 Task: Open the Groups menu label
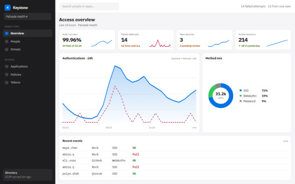pos(16,50)
